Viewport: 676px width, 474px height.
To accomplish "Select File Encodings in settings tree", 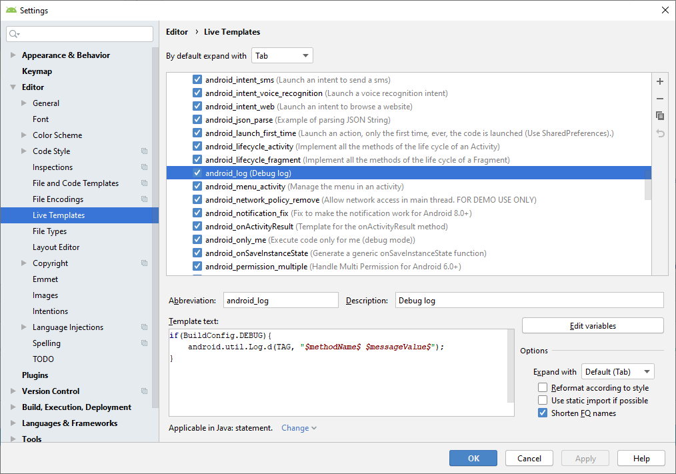I will coord(58,199).
